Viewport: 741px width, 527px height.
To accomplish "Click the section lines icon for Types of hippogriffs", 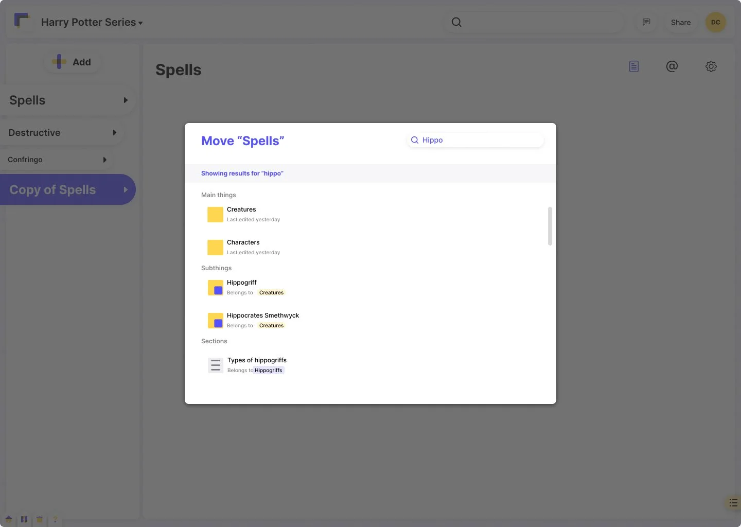I will point(216,365).
